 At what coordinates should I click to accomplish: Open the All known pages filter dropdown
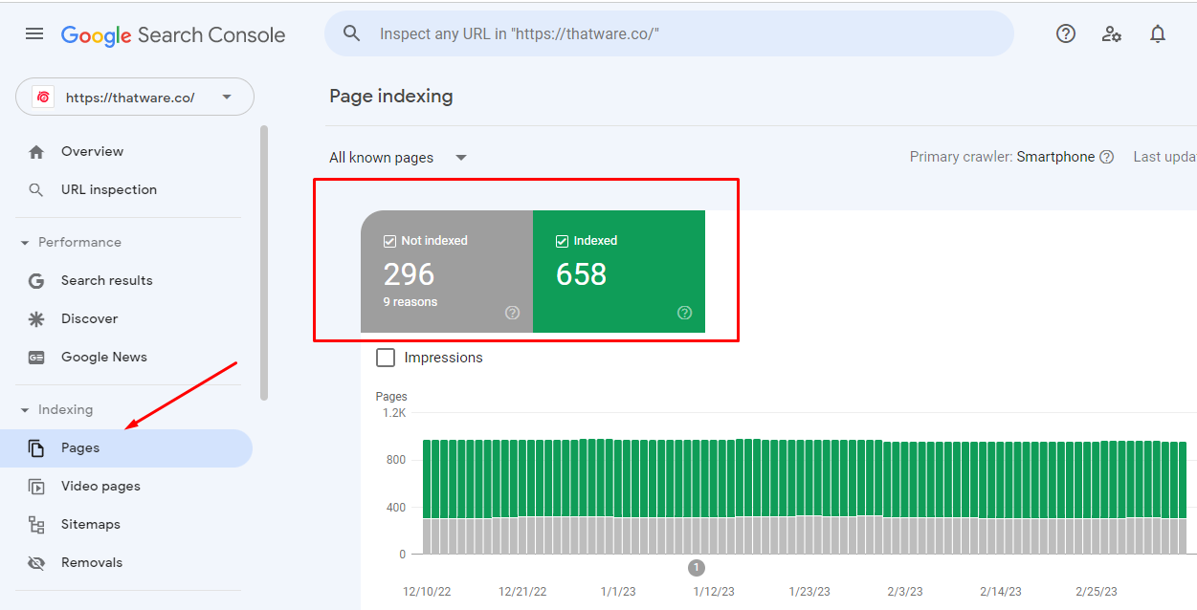coord(398,158)
